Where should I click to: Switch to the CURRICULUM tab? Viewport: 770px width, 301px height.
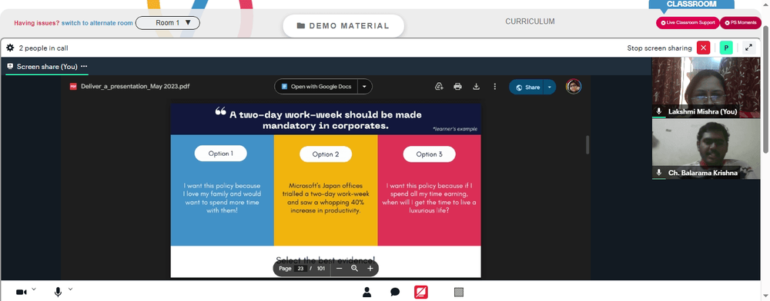(530, 21)
